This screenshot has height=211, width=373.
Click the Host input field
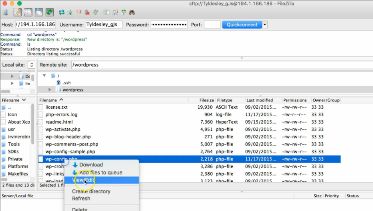pyautogui.click(x=36, y=24)
